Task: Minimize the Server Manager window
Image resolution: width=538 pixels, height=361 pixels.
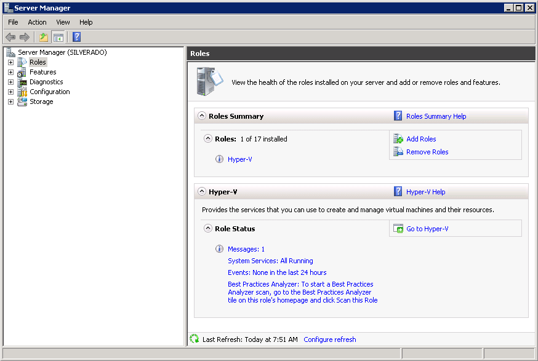Action: point(508,7)
